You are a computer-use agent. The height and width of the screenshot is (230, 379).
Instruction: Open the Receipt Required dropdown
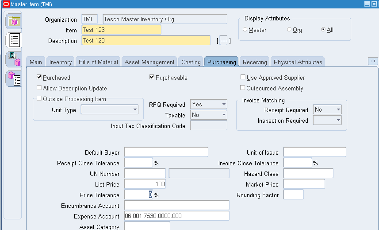coord(327,109)
